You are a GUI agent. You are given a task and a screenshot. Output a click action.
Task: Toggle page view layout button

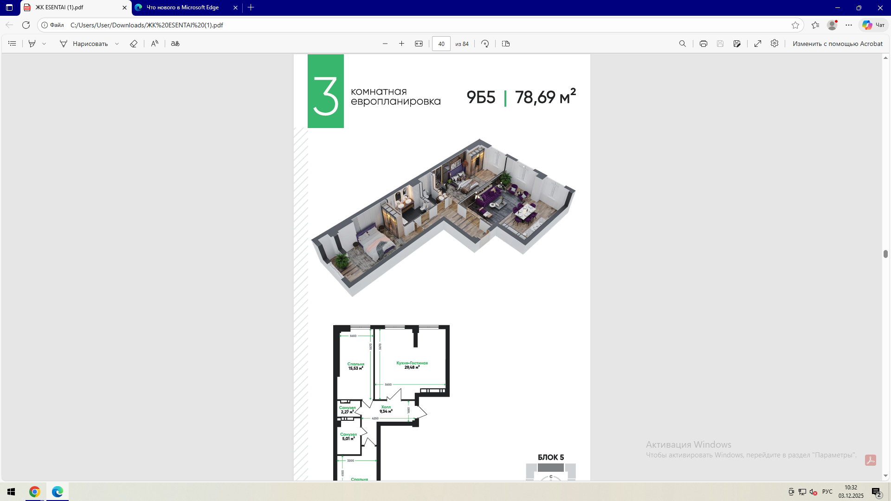click(506, 44)
